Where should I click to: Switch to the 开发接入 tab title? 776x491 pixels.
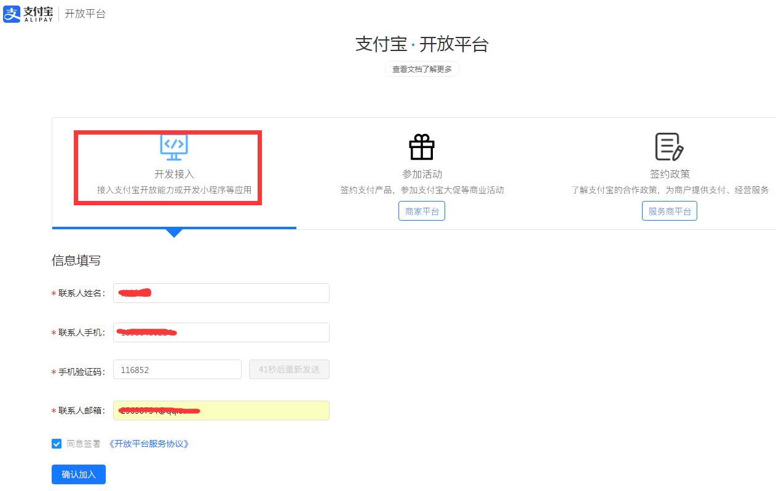tap(174, 174)
